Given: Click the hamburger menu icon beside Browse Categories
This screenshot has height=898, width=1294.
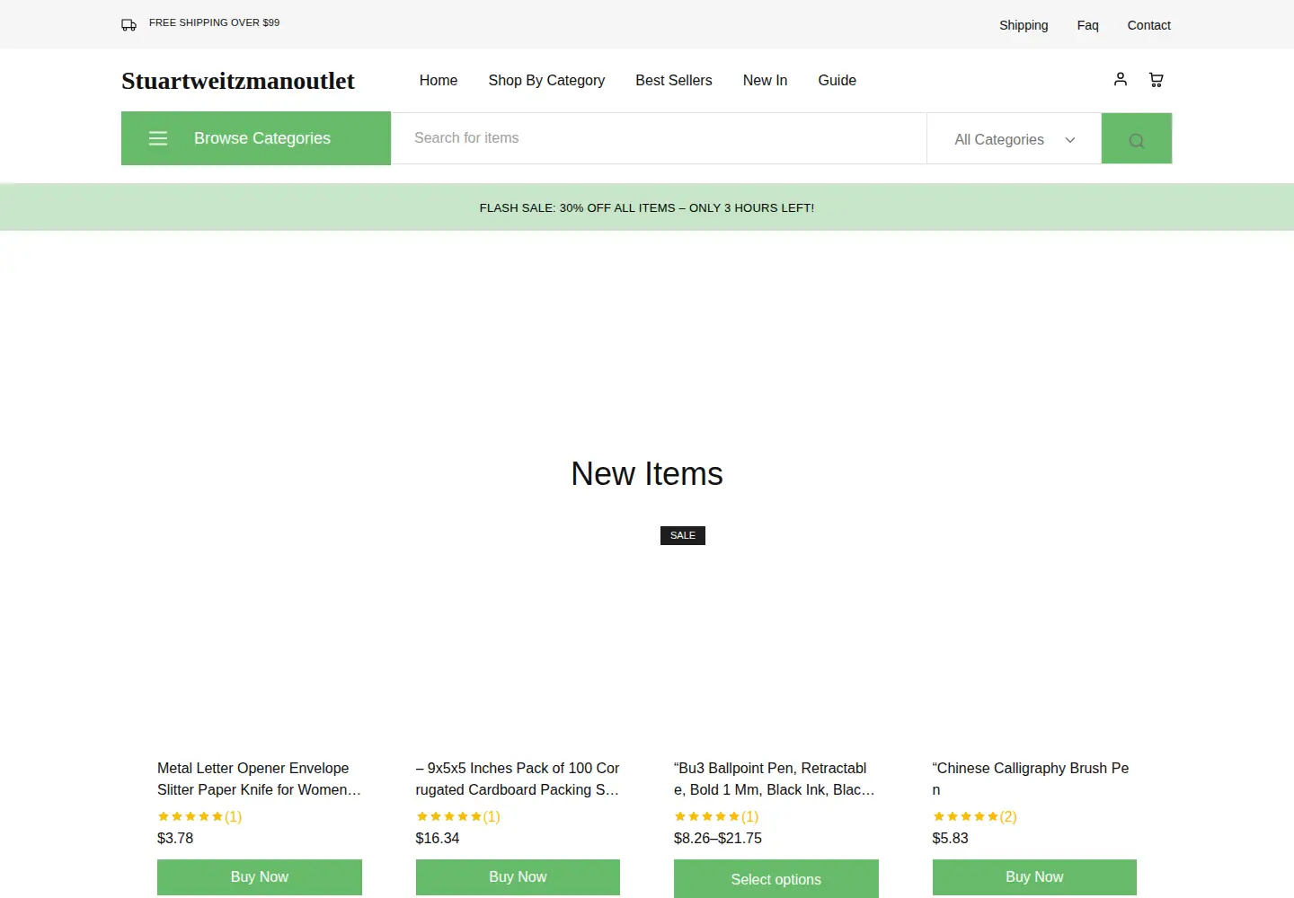Looking at the screenshot, I should [x=158, y=138].
